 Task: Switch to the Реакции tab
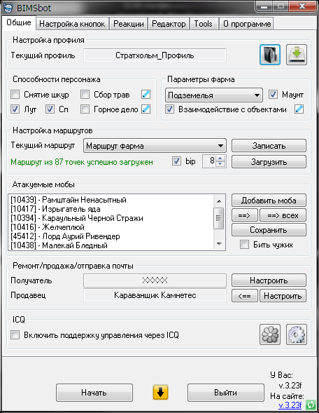(x=129, y=24)
